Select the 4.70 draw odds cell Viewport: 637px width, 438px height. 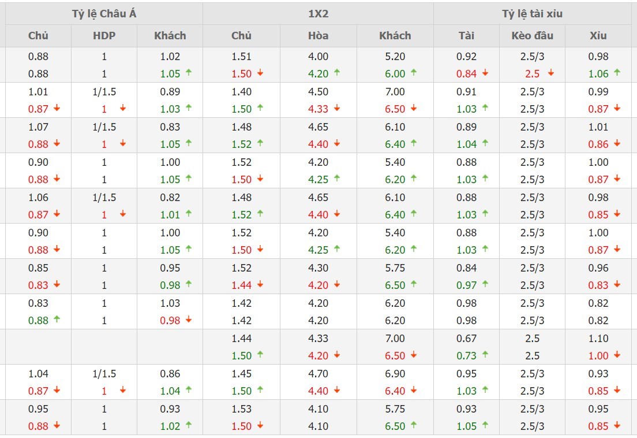click(318, 373)
